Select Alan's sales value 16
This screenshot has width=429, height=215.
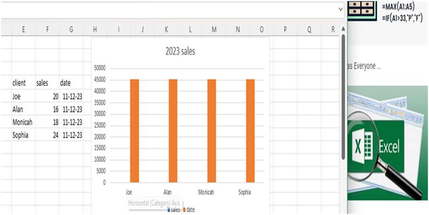pyautogui.click(x=47, y=109)
